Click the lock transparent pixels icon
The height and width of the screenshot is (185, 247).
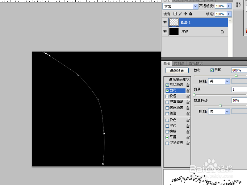[x=175, y=14]
